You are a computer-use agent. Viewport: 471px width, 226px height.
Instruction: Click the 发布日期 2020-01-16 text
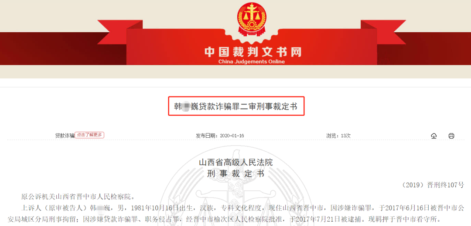click(x=220, y=136)
